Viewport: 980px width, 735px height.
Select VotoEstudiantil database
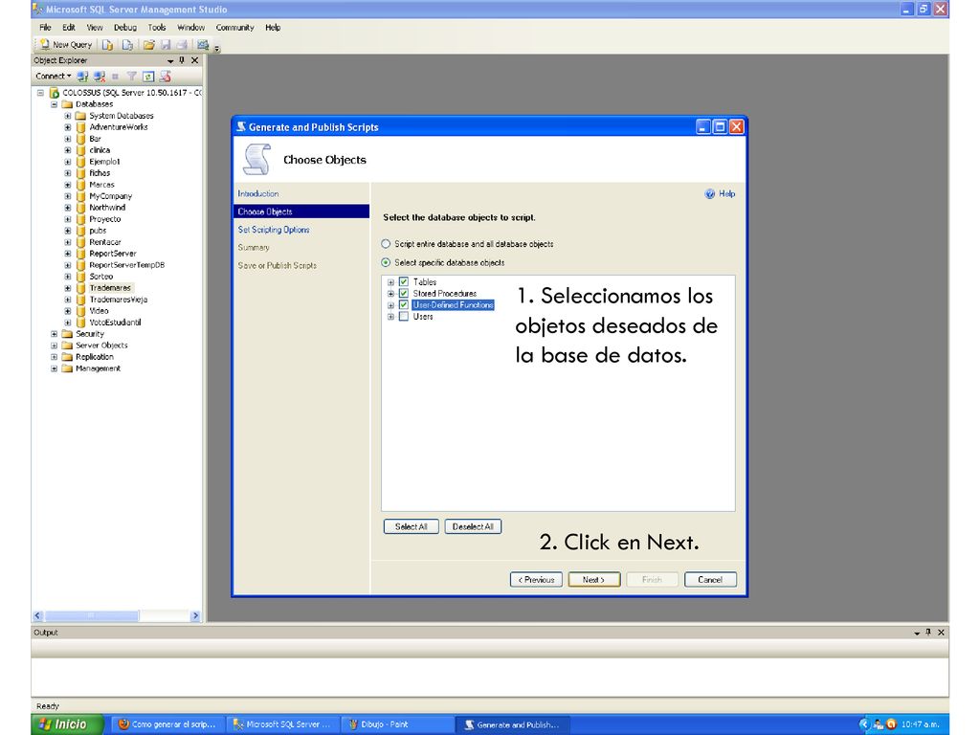pyautogui.click(x=115, y=323)
